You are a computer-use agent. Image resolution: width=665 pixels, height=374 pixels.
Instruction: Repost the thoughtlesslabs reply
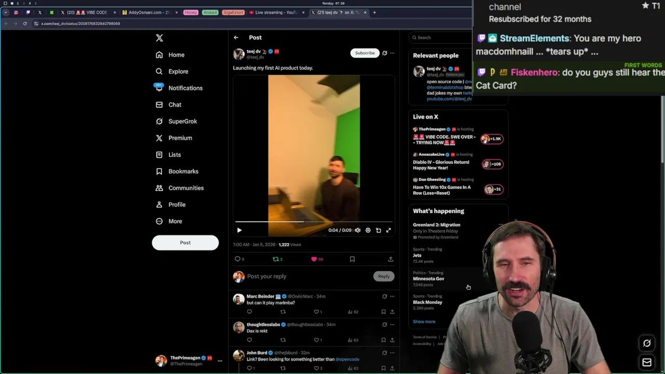(x=283, y=340)
